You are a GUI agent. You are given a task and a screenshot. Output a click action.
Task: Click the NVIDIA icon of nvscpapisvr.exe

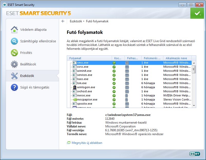click(75, 99)
